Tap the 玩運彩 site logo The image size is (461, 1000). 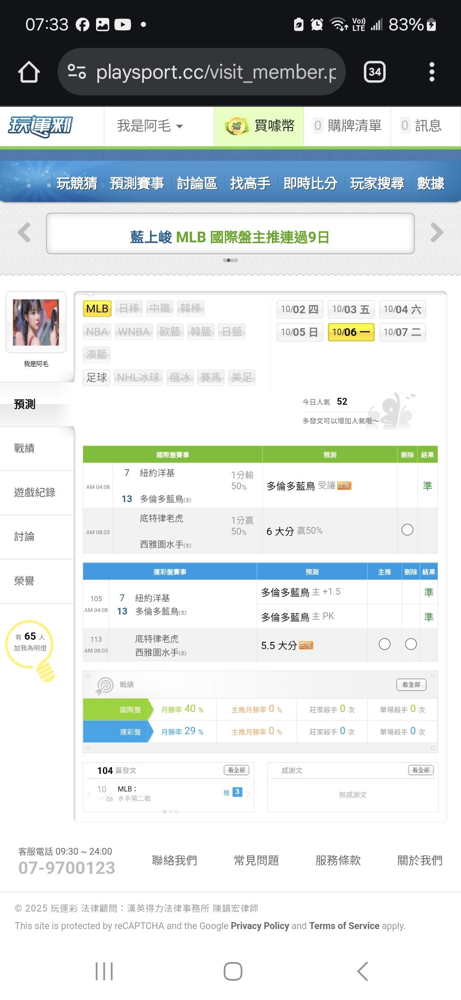(x=41, y=126)
